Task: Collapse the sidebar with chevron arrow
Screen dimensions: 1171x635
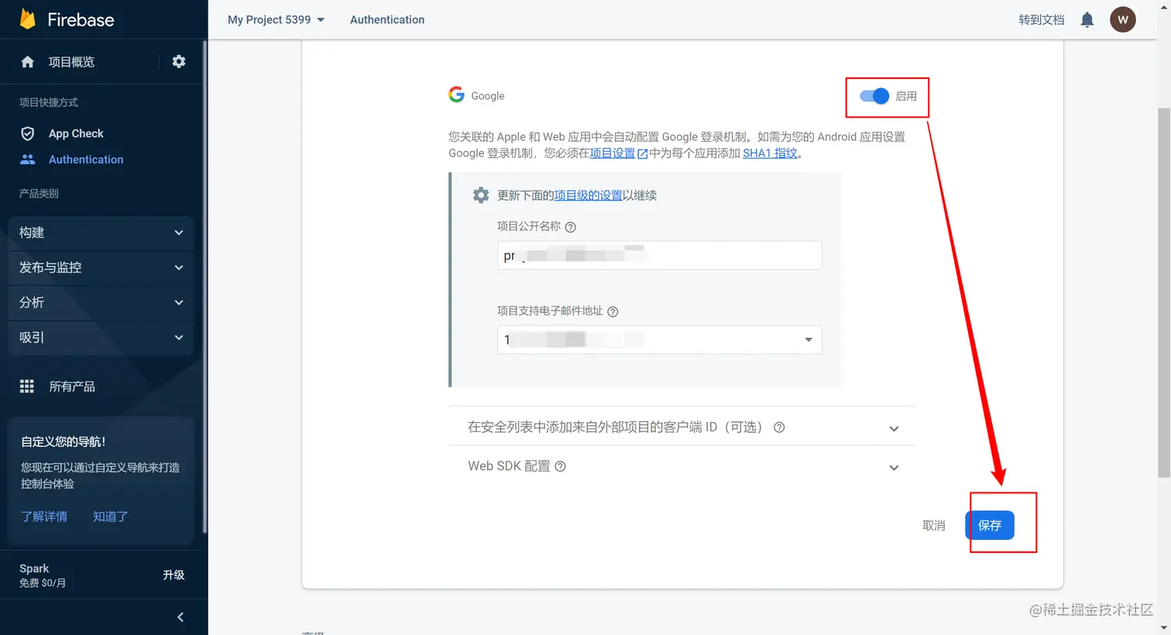Action: (180, 617)
